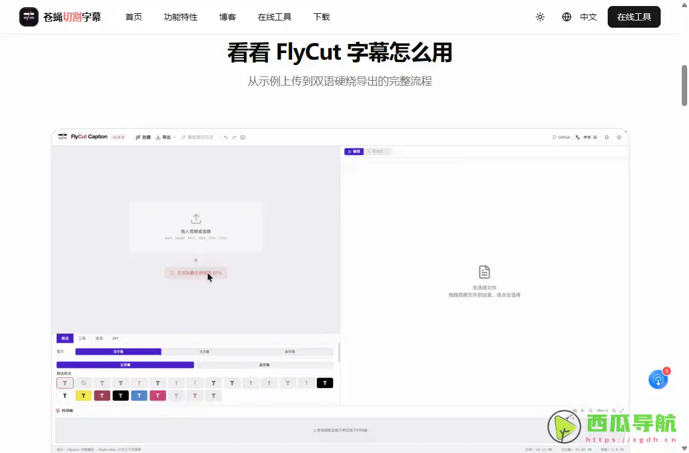Click the document icon above 未选择文件
689x453 pixels.
484,272
